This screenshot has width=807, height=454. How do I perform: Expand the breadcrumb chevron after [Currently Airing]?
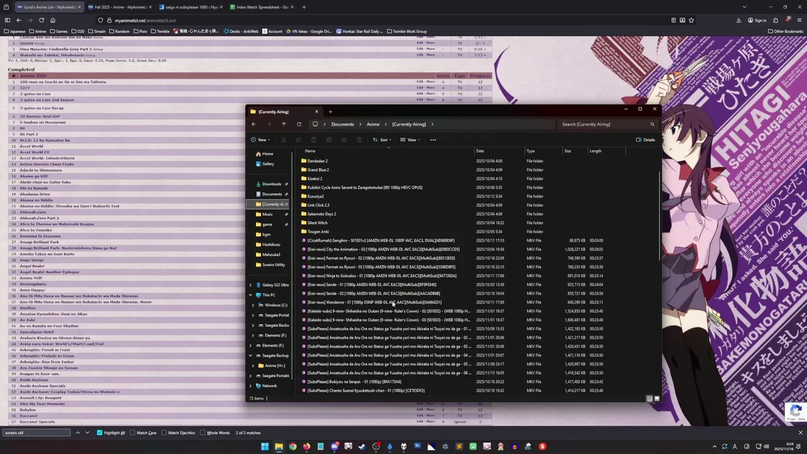tap(433, 124)
